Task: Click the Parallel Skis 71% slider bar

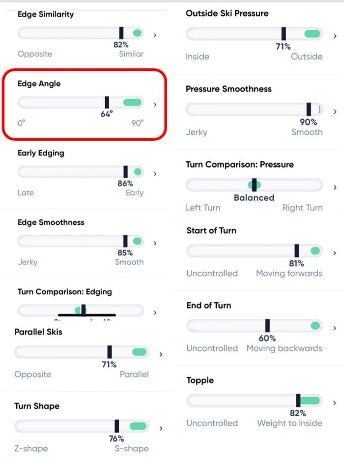Action: [x=82, y=352]
